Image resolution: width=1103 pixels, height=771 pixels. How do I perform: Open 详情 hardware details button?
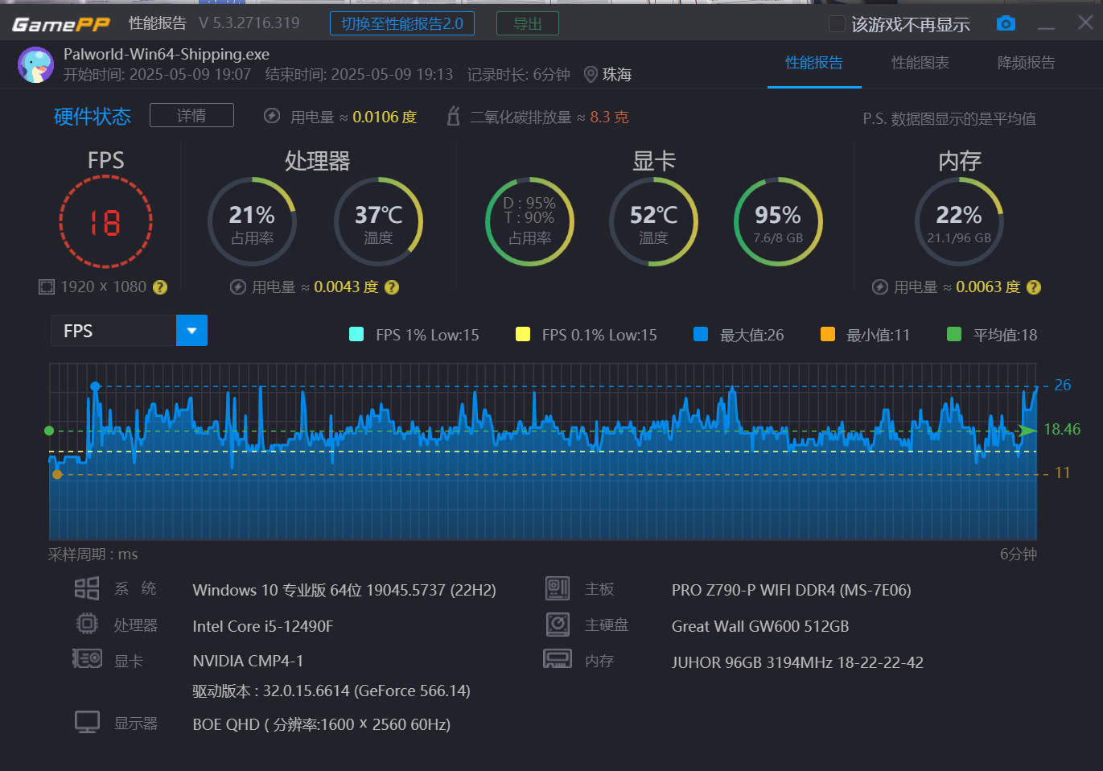coord(191,115)
